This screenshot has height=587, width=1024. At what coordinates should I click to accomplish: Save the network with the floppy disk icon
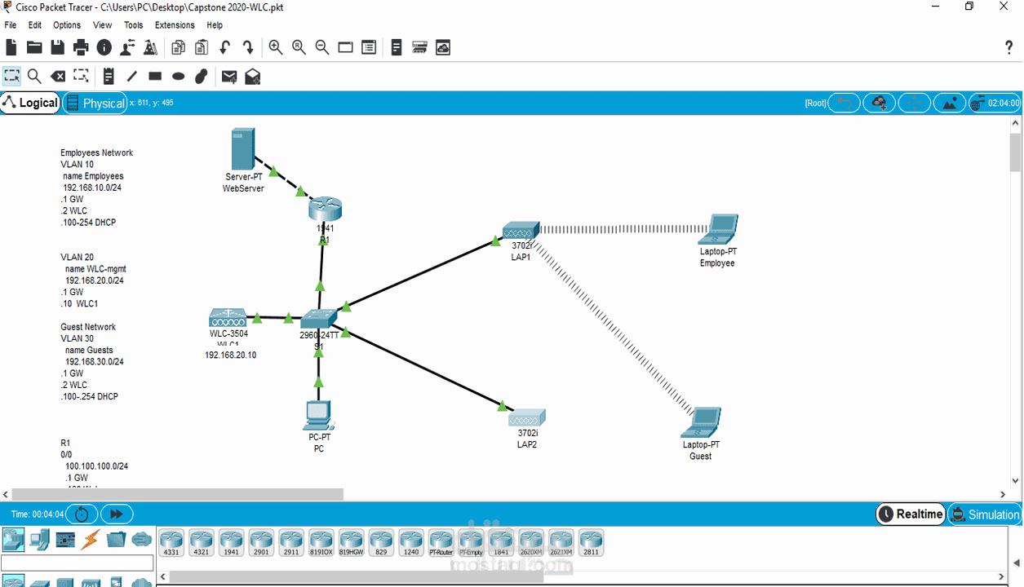coord(58,47)
